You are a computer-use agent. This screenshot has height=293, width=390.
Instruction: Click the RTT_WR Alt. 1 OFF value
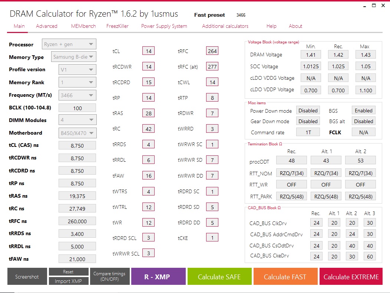(326, 184)
